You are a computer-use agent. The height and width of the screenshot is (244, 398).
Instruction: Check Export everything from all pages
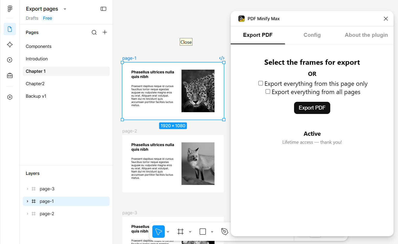[x=268, y=91]
